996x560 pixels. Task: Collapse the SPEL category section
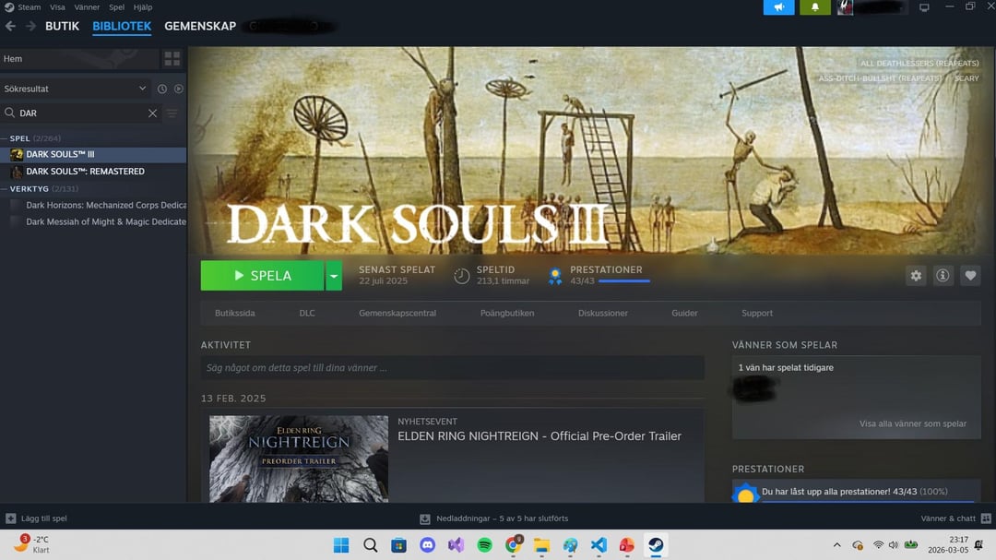(x=5, y=138)
